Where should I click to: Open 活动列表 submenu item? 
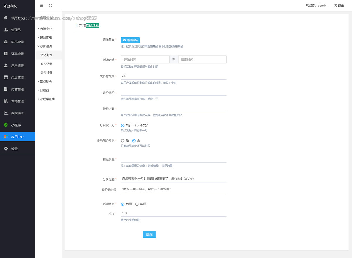click(48, 55)
